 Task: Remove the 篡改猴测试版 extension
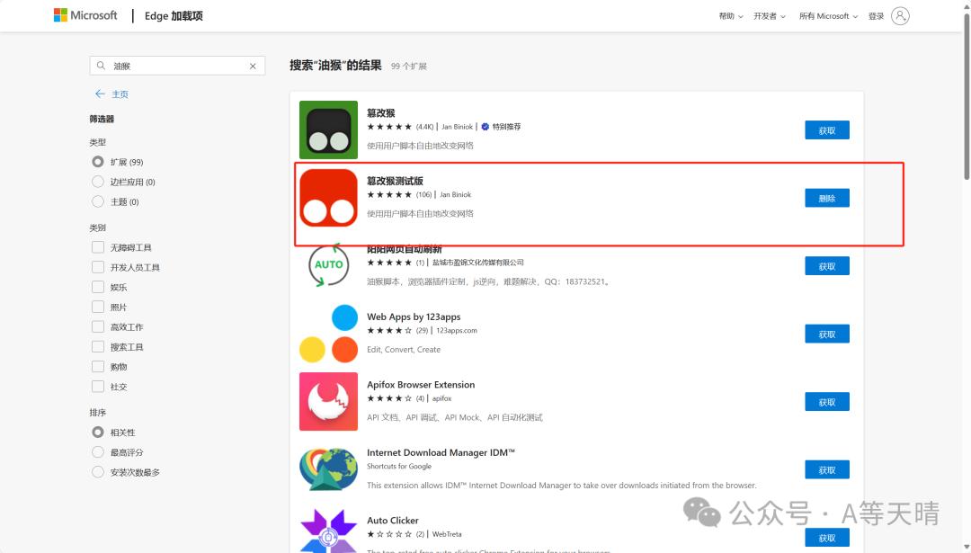click(x=827, y=198)
